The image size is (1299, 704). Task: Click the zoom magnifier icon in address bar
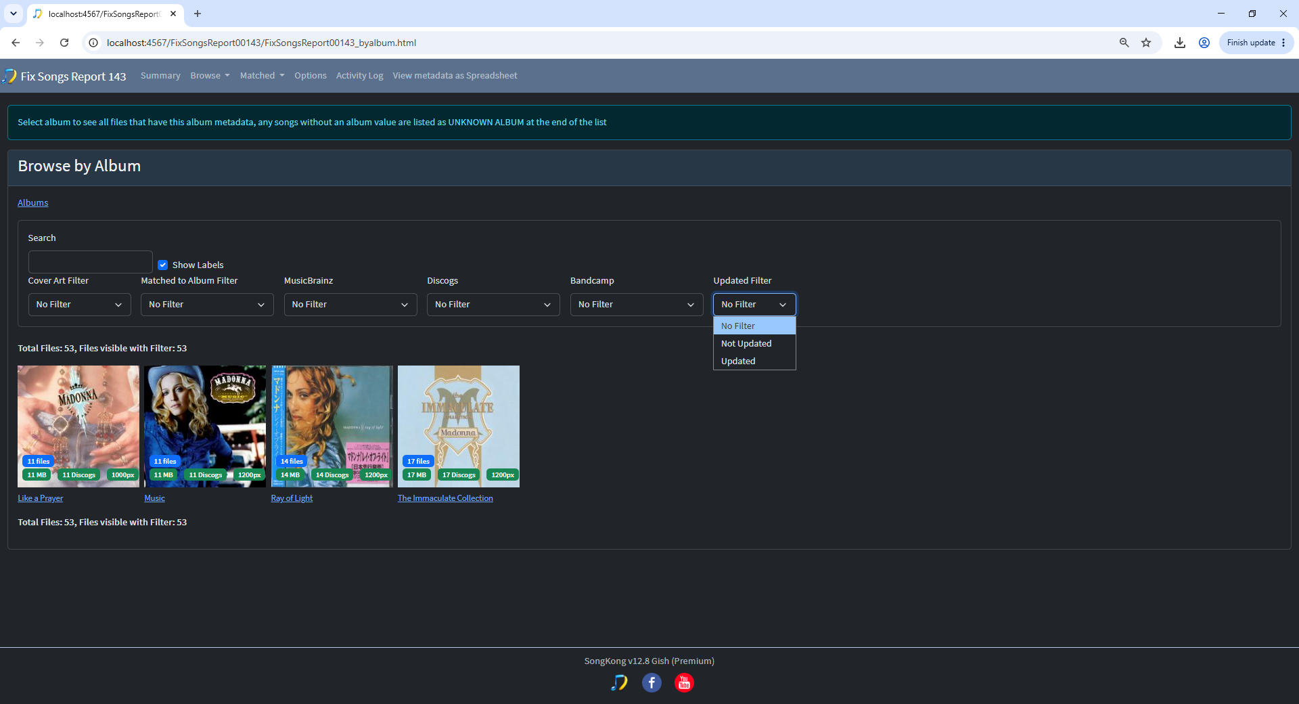pos(1124,43)
